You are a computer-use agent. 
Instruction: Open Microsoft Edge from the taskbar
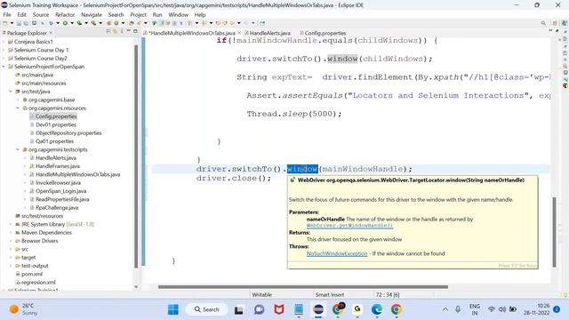click(x=377, y=309)
